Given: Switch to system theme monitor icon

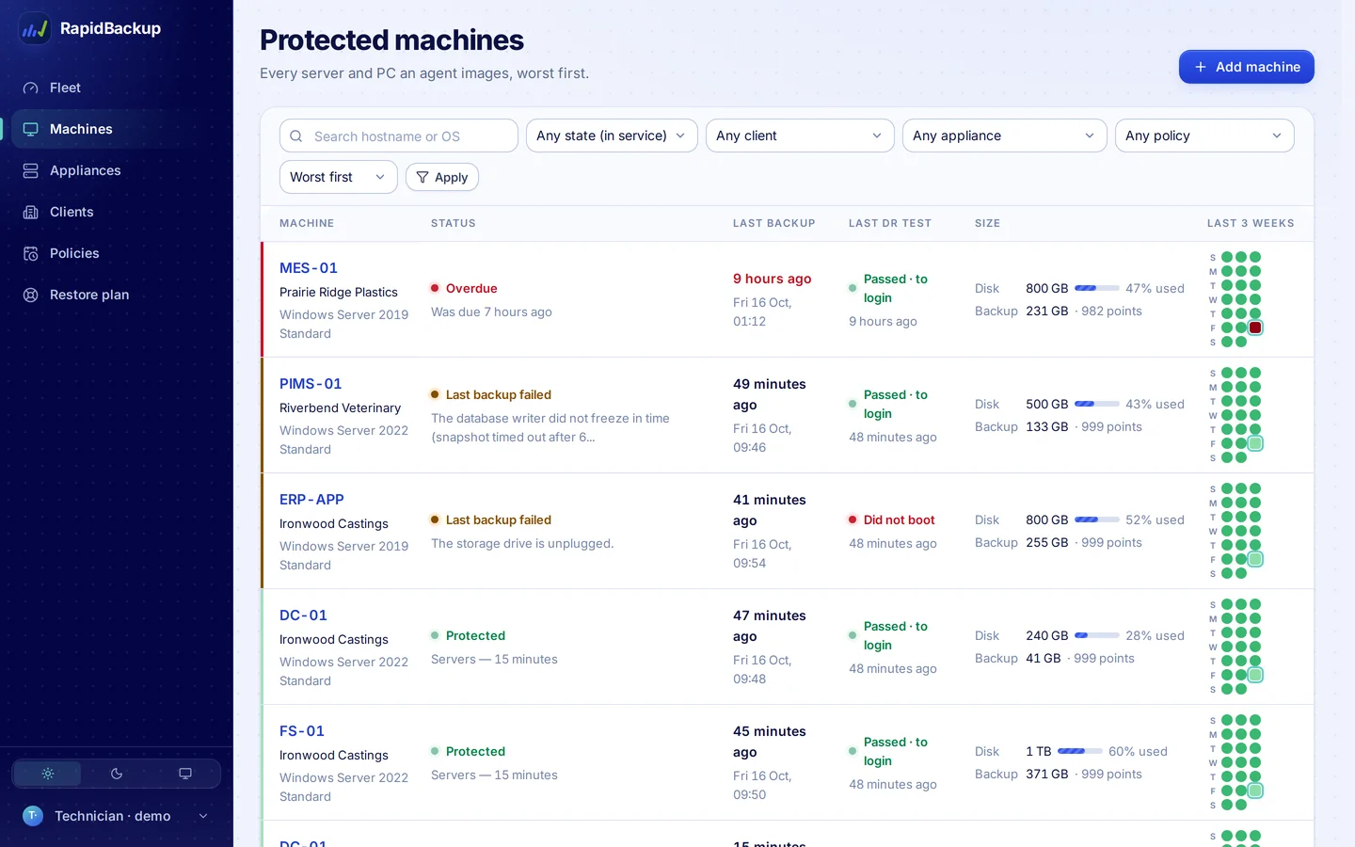Looking at the screenshot, I should 185,774.
